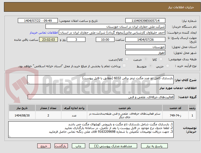
Task: Click the نوع فرآیند خرید label
Action: point(186,66)
